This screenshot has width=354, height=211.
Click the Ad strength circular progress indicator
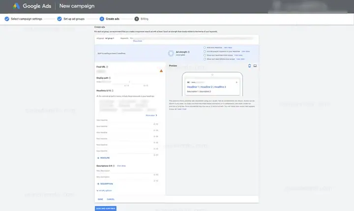tap(171, 53)
